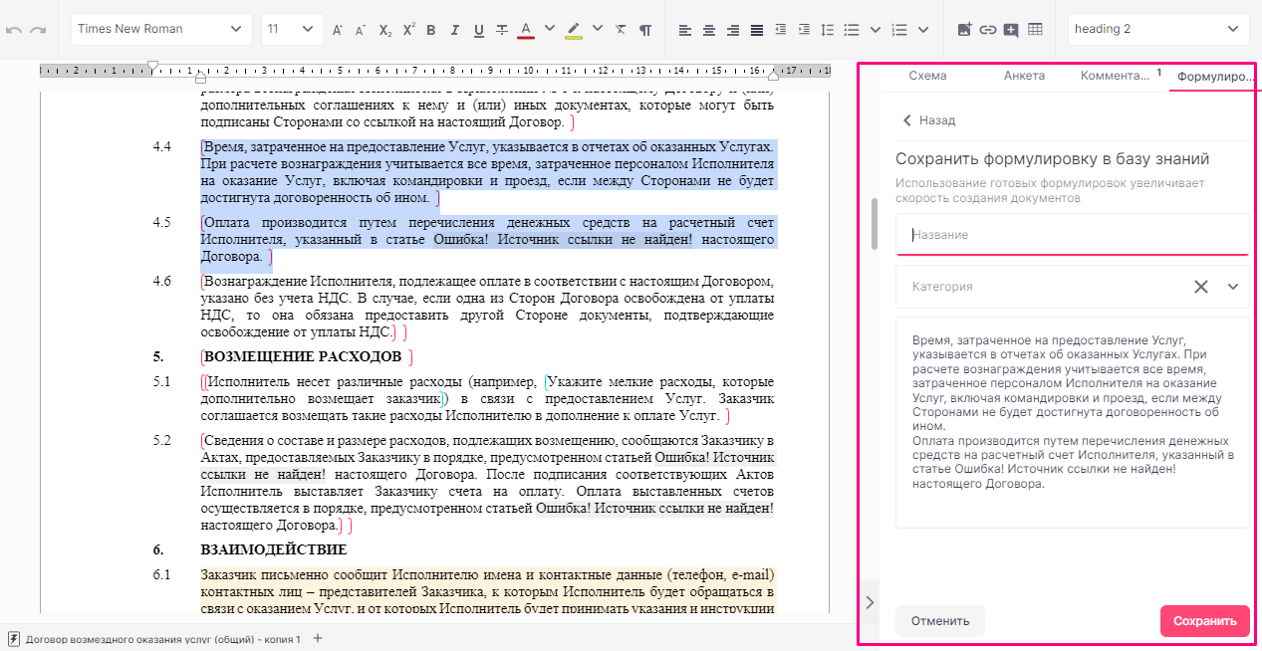Viewport: 1262px width, 651px height.
Task: Justify text alignment
Action: (x=757, y=30)
